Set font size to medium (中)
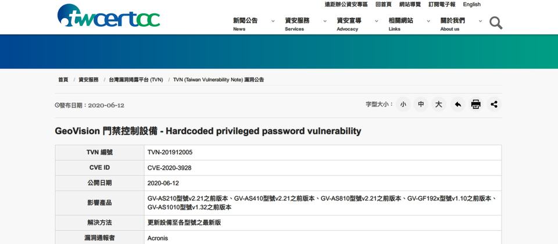The height and width of the screenshot is (244, 558). click(x=421, y=105)
